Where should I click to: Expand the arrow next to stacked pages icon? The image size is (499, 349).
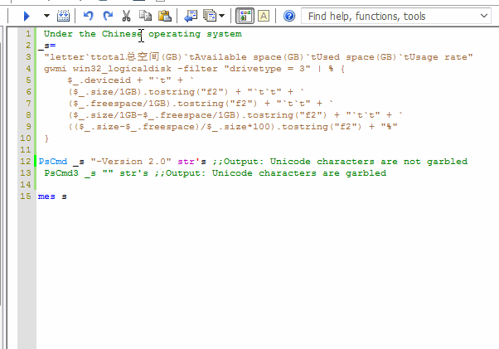222,16
